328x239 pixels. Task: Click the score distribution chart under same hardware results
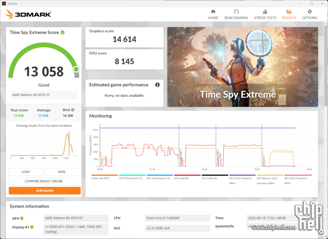pyautogui.click(x=44, y=145)
